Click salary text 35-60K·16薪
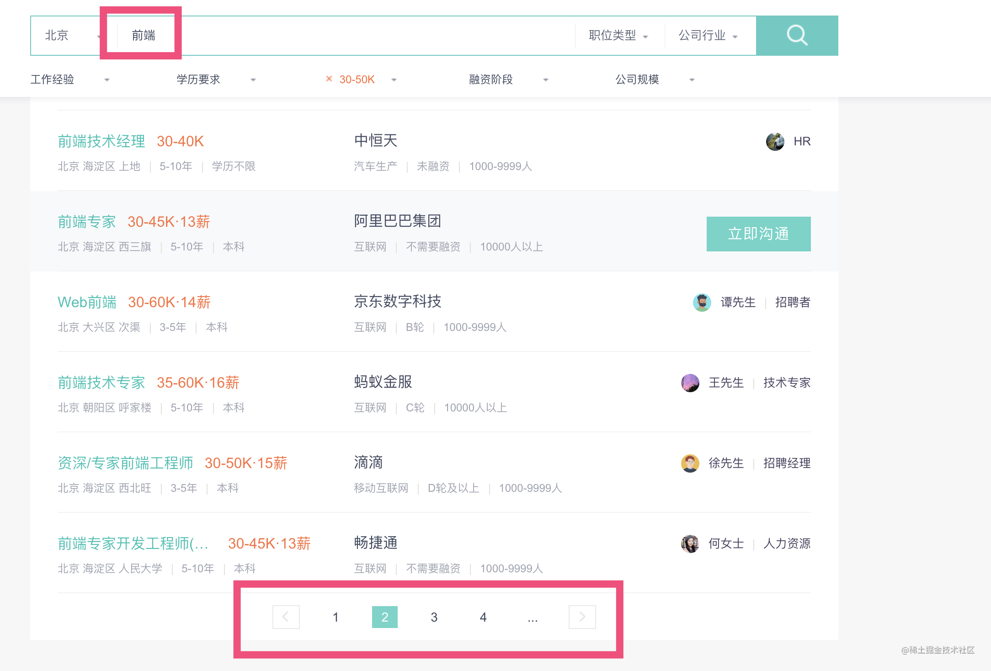Image resolution: width=991 pixels, height=671 pixels. (198, 383)
